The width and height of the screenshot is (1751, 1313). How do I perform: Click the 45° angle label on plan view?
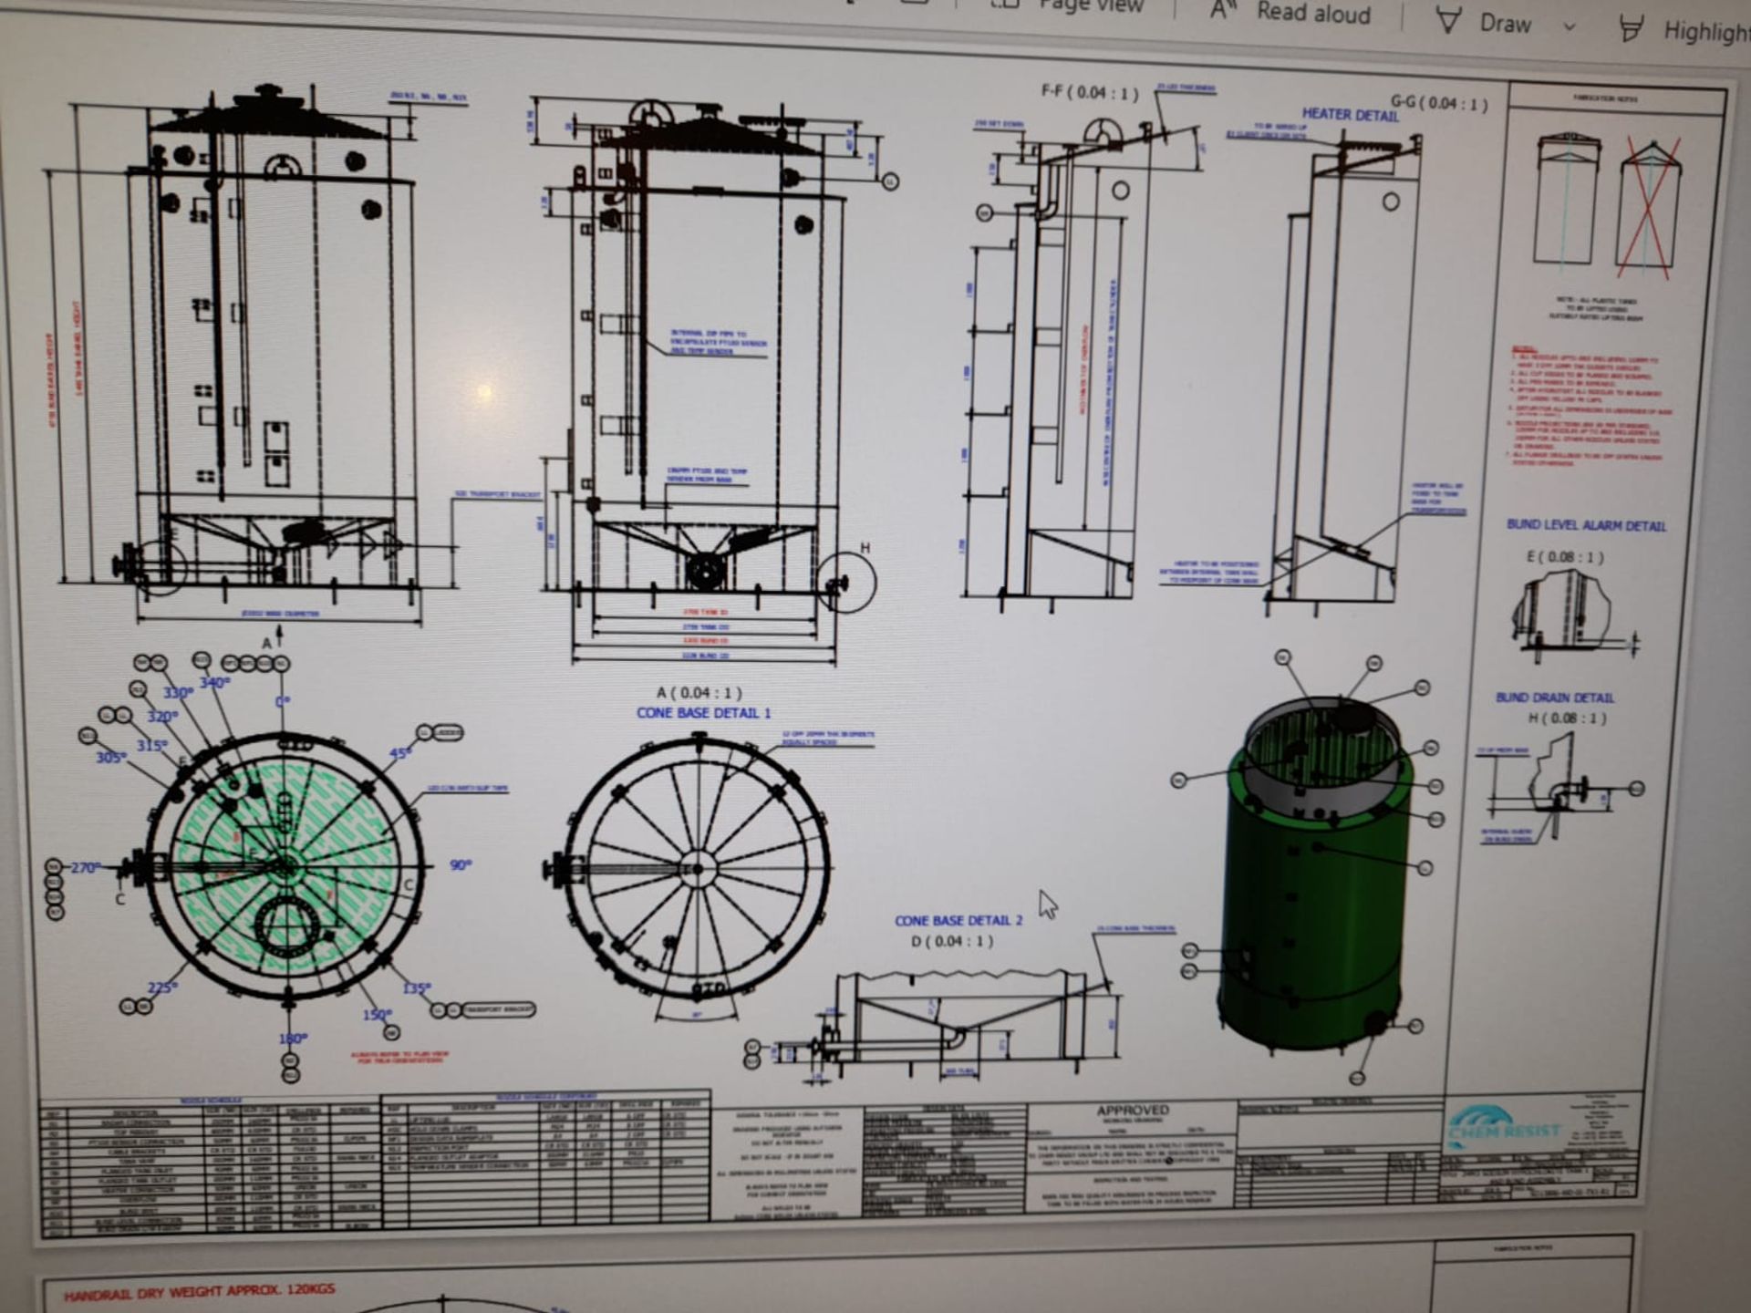tap(399, 753)
